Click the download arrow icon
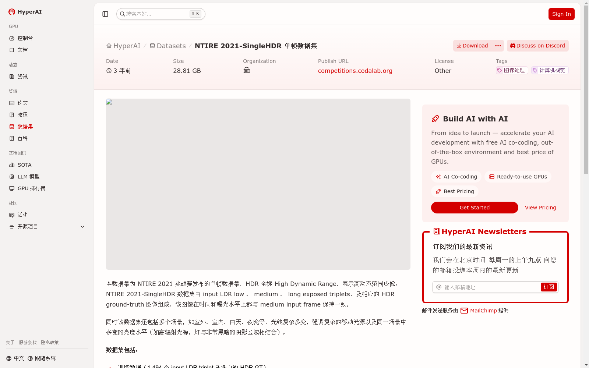This screenshot has width=589, height=368. [x=459, y=46]
